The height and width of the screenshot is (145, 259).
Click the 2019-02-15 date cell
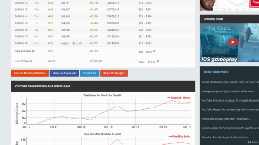pyautogui.click(x=21, y=23)
